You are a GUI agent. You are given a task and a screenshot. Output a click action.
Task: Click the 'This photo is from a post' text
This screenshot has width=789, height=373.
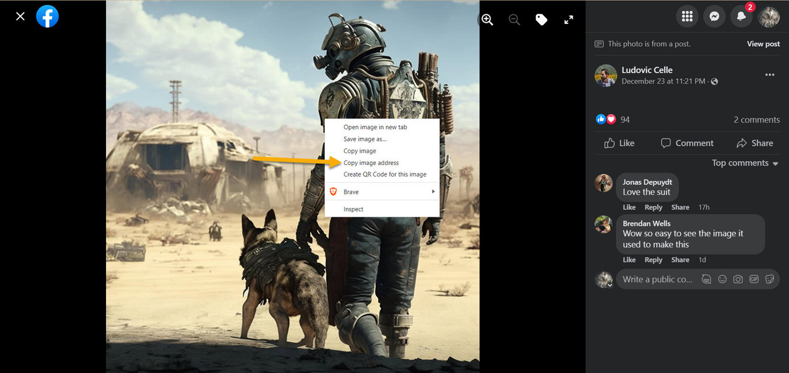coord(649,44)
